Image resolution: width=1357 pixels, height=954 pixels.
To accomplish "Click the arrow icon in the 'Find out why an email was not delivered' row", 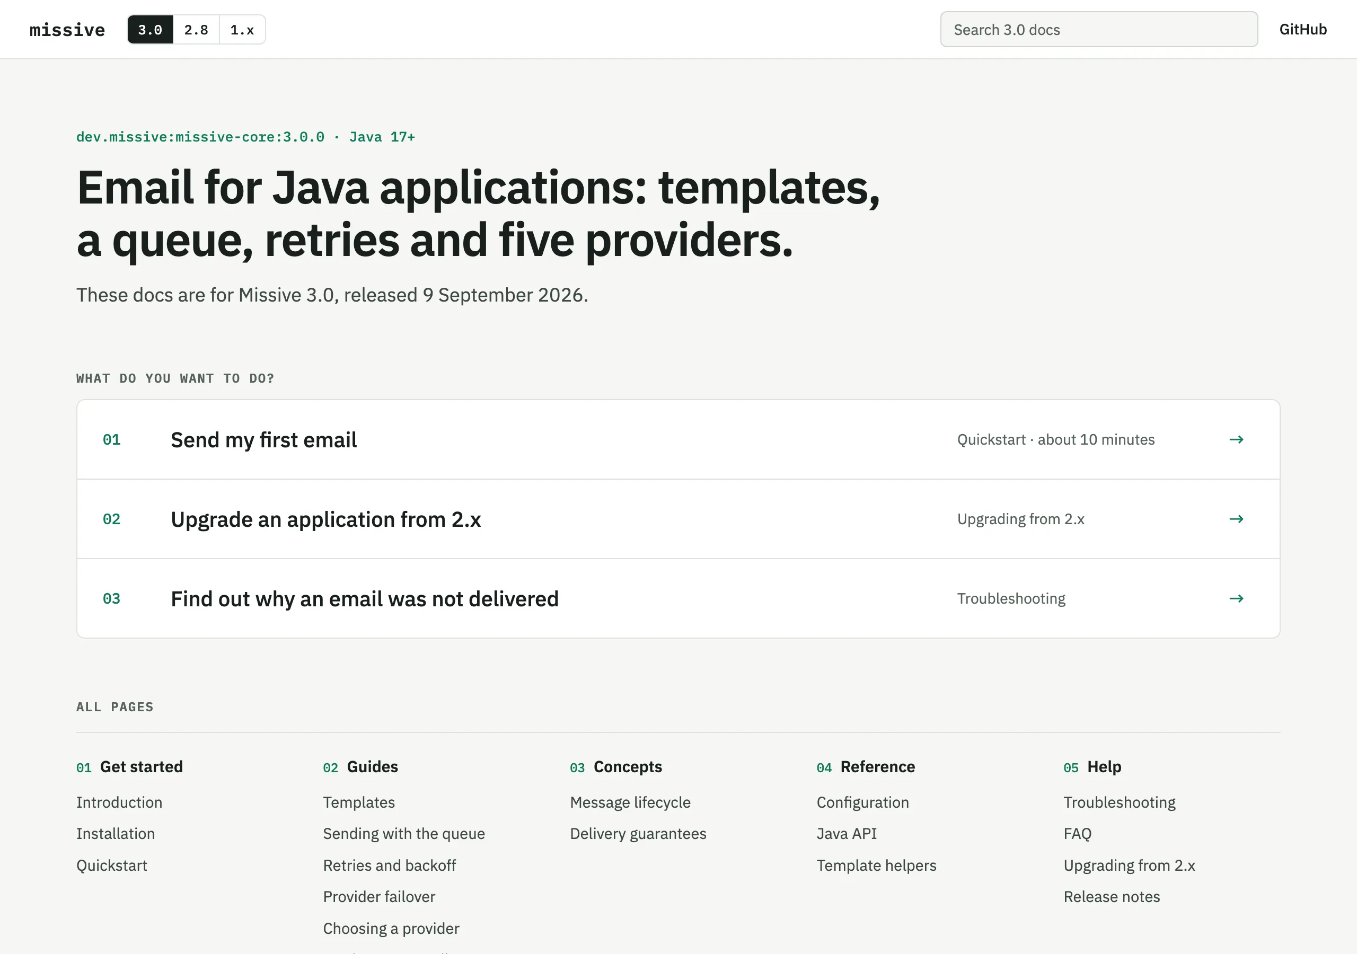I will [x=1236, y=599].
